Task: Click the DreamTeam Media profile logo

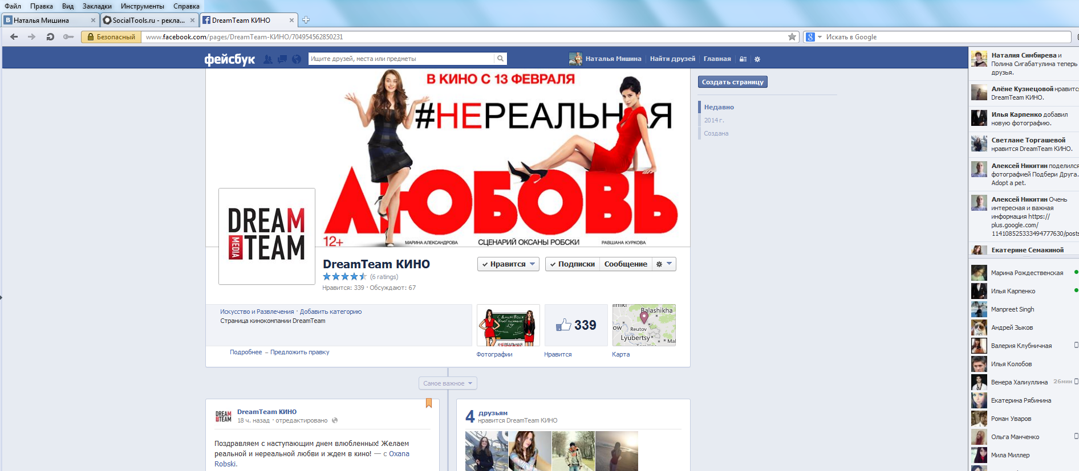Action: click(x=267, y=236)
